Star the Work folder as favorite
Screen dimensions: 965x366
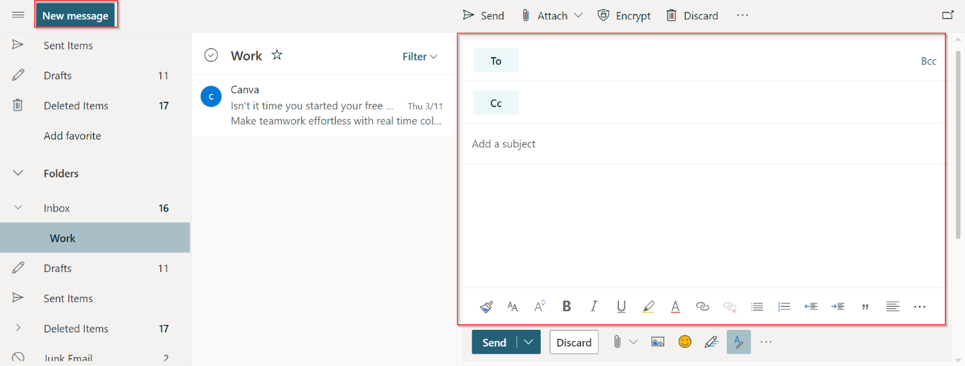point(277,55)
